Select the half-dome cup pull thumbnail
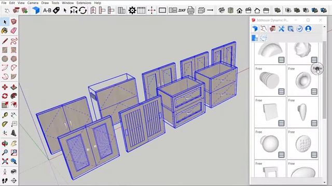The image size is (332, 186). [x=270, y=50]
